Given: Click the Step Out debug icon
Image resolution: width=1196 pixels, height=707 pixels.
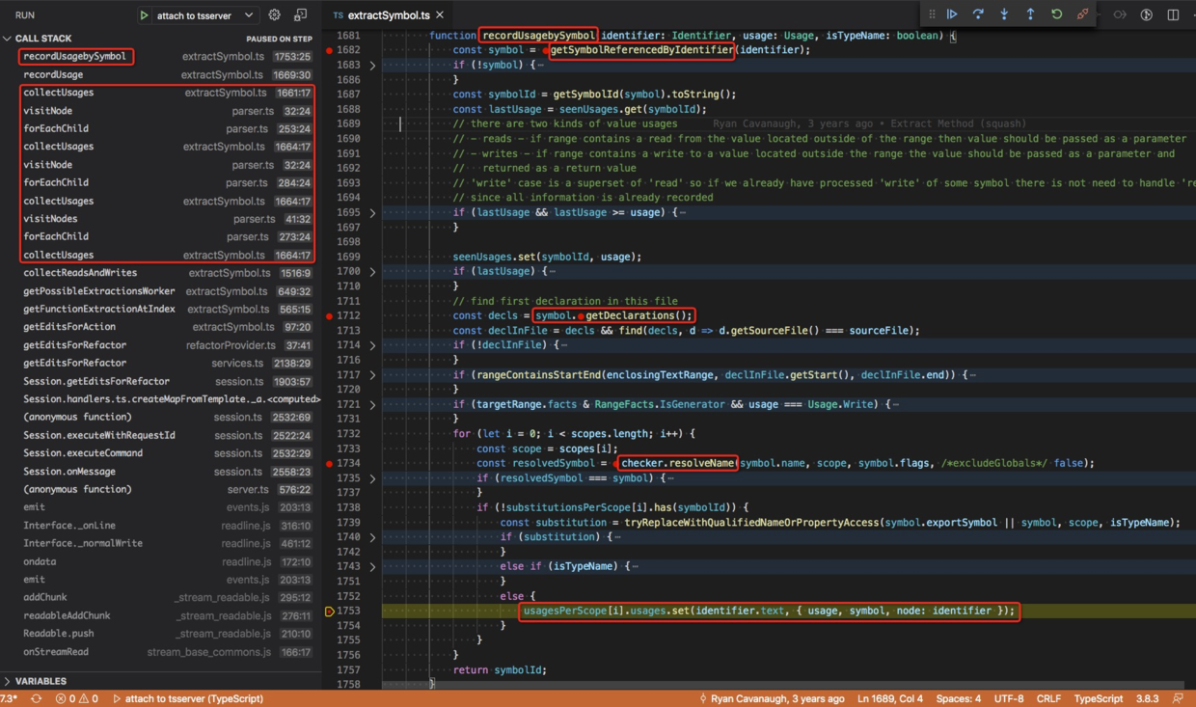Looking at the screenshot, I should point(1030,14).
